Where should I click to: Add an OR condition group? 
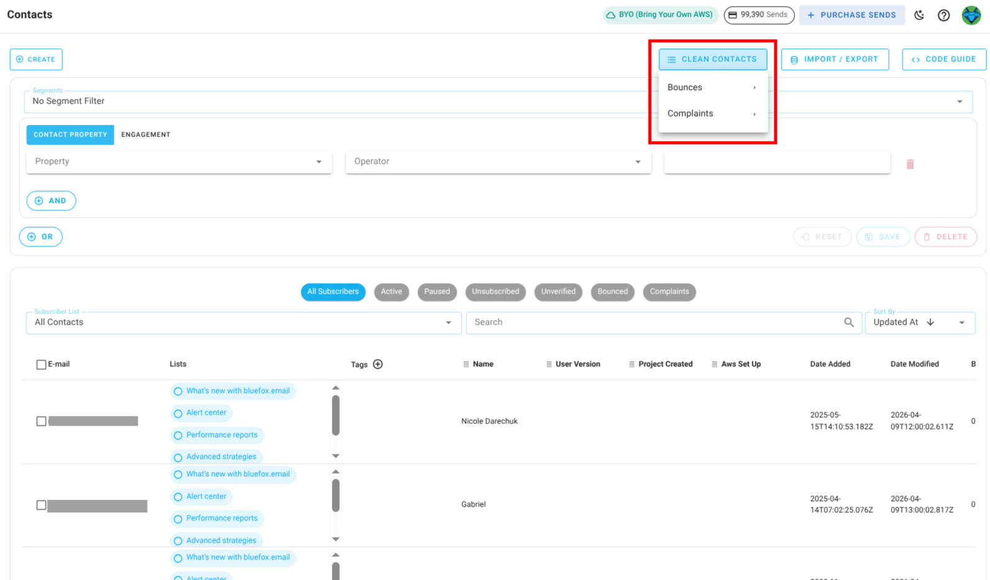point(41,237)
